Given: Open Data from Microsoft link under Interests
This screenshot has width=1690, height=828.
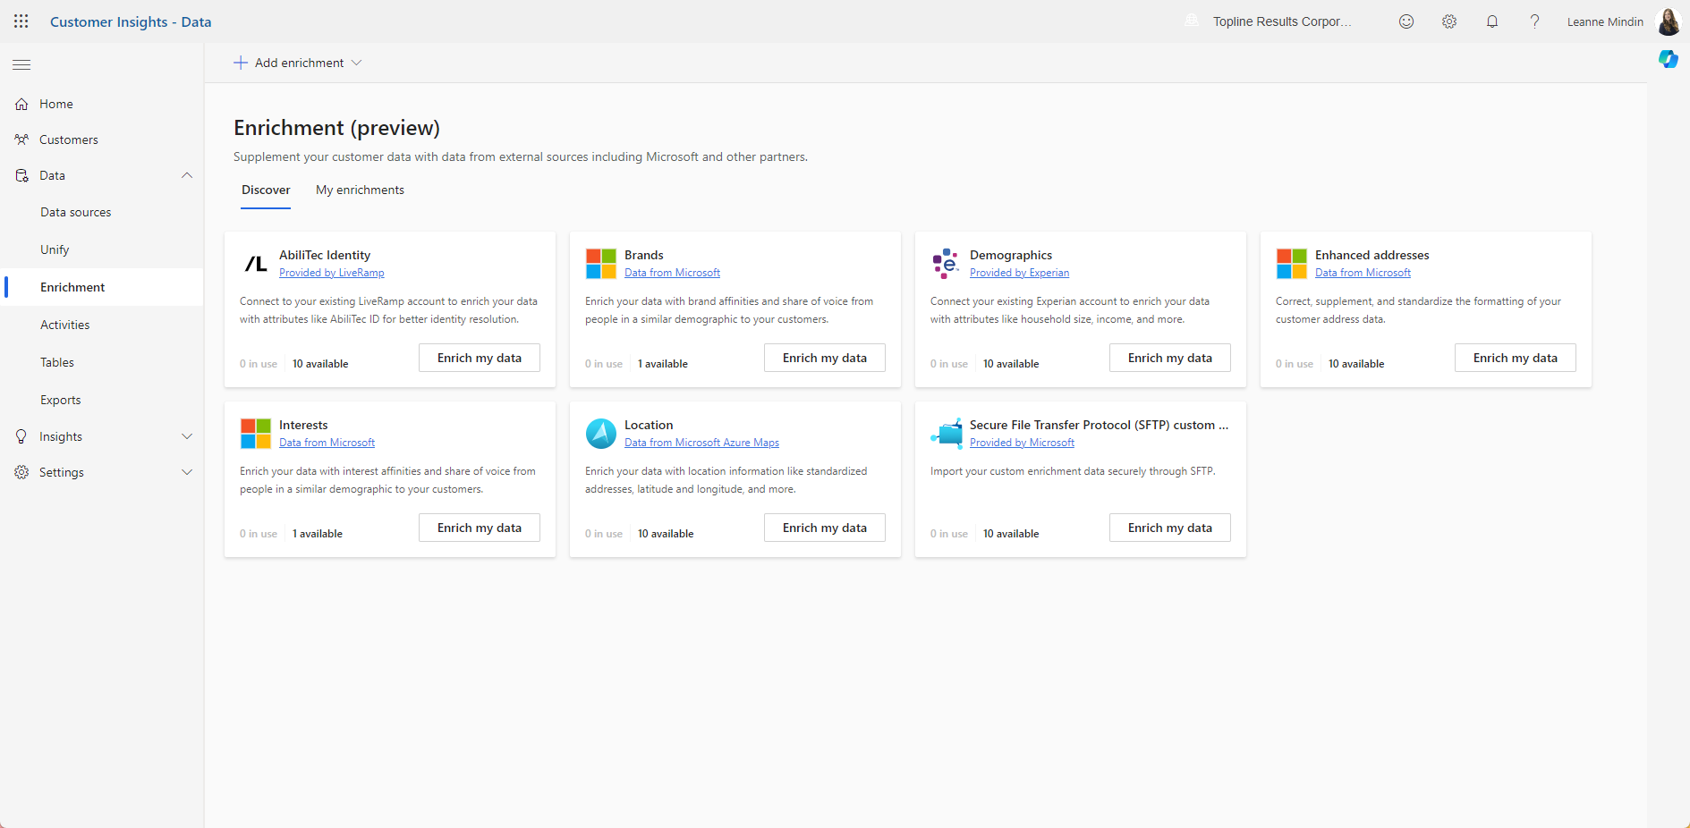Looking at the screenshot, I should click(327, 443).
